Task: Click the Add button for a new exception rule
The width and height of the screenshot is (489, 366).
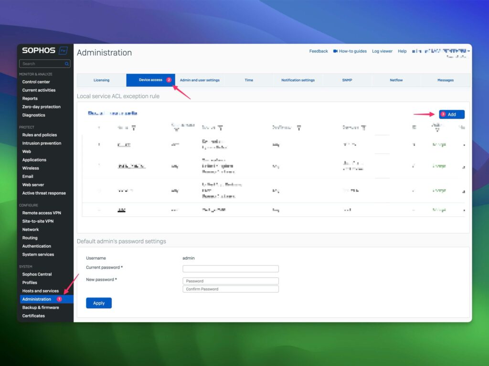Action: point(451,114)
